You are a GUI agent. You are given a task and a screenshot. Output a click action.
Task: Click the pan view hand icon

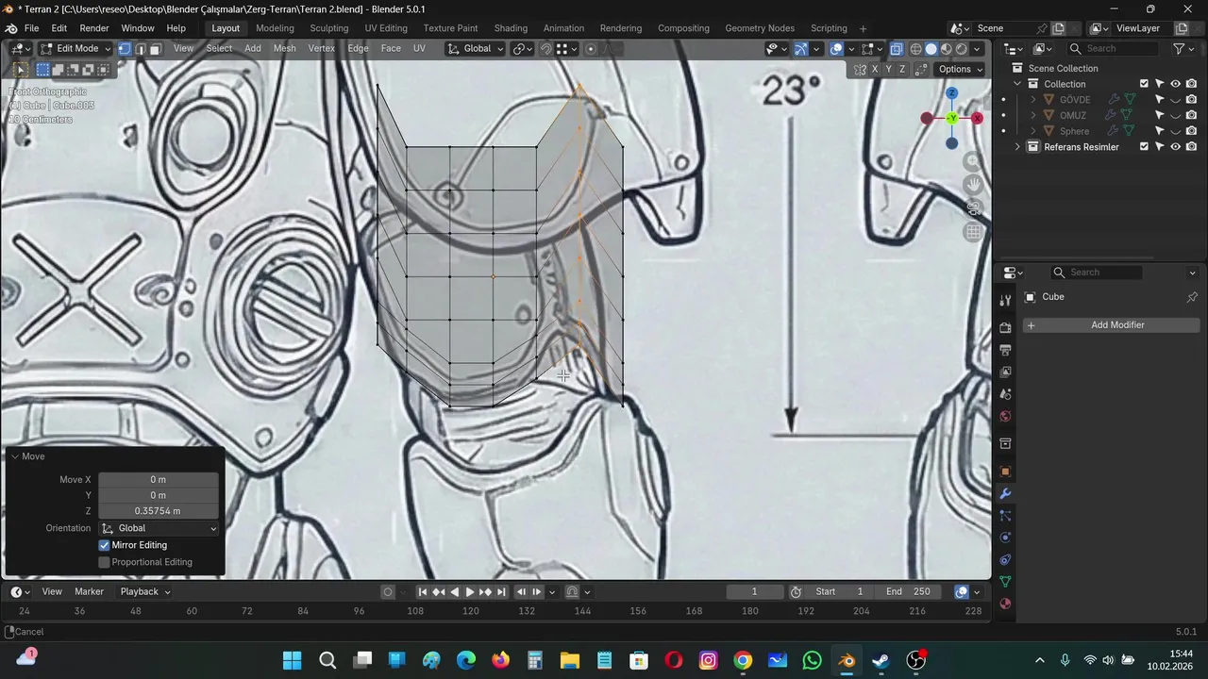974,185
